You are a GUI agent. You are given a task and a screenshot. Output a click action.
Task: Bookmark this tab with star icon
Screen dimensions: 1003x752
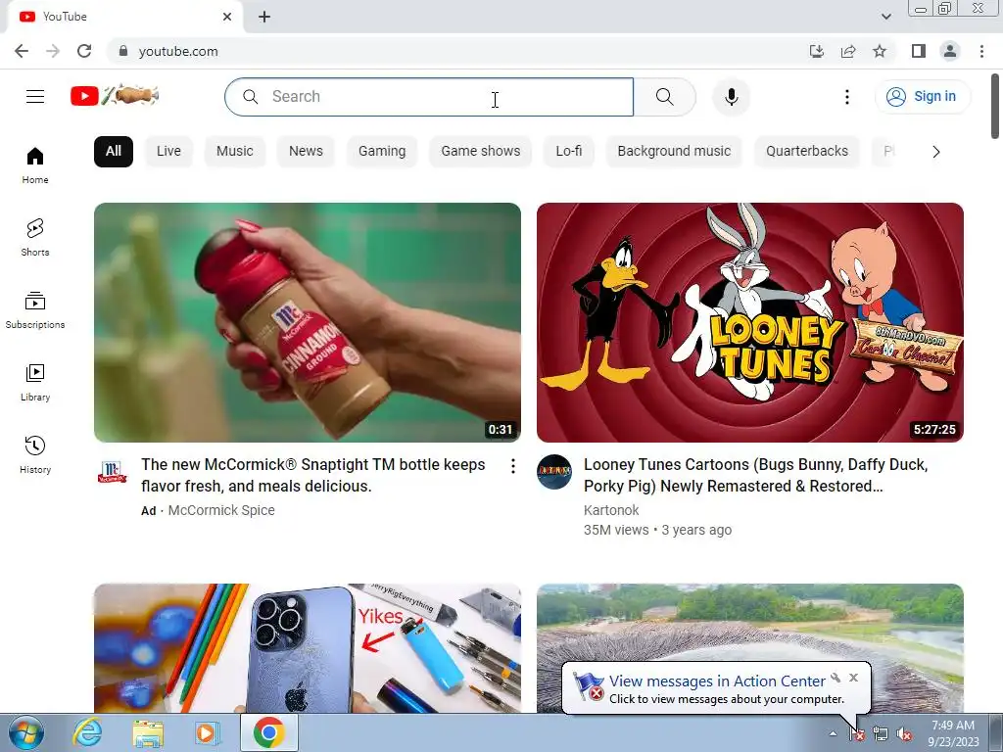coord(880,51)
